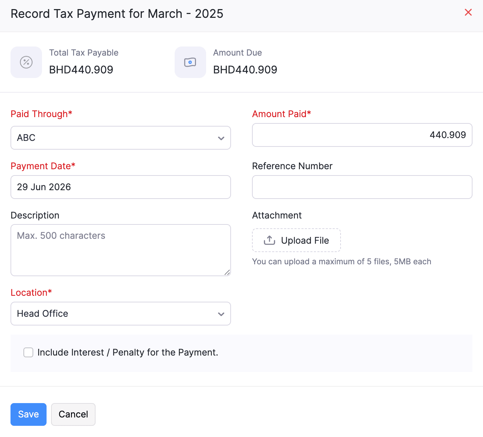
Task: Click the Paid Through label
Action: [x=41, y=114]
